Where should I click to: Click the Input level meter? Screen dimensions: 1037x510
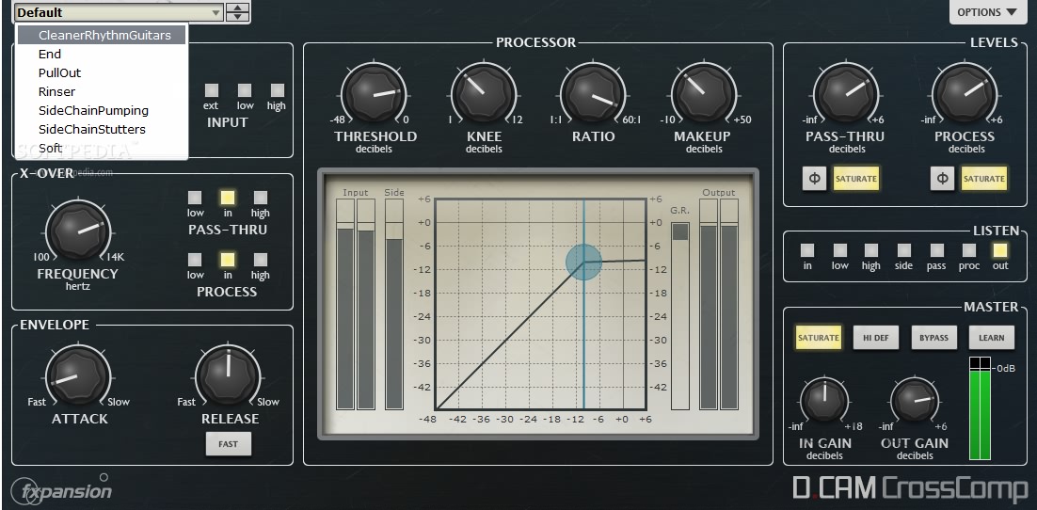[356, 304]
